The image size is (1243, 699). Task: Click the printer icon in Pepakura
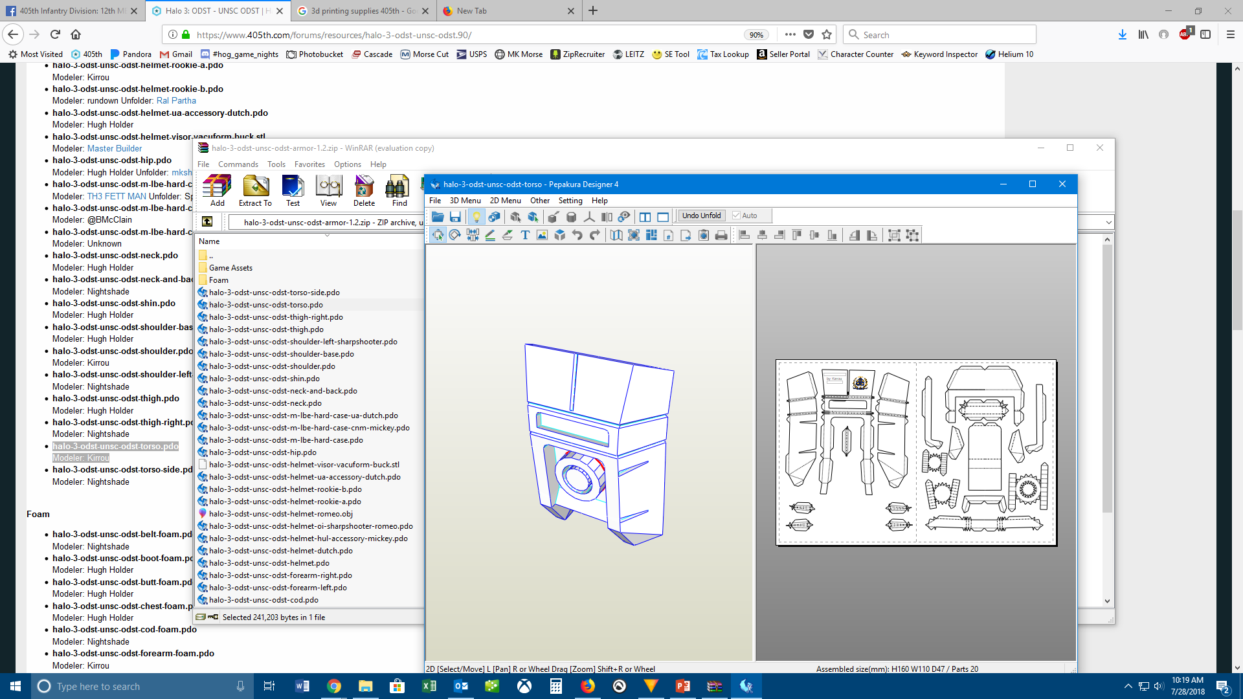721,235
